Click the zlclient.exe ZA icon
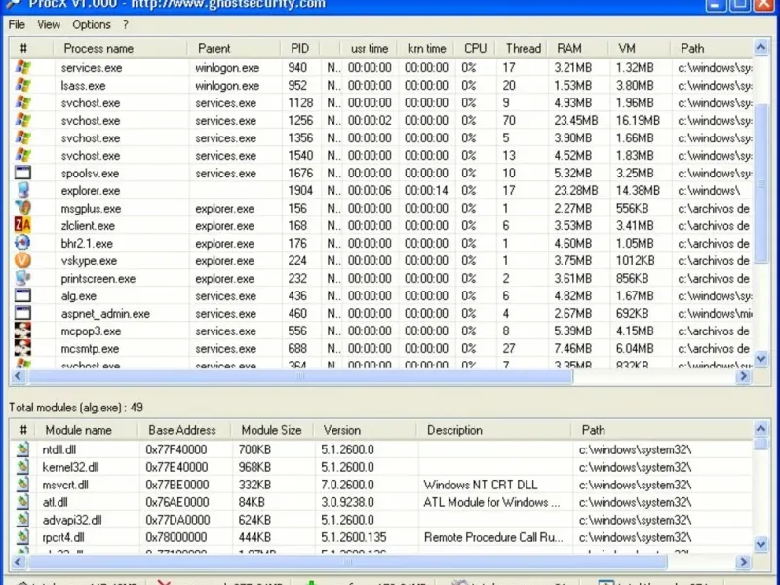 [22, 225]
